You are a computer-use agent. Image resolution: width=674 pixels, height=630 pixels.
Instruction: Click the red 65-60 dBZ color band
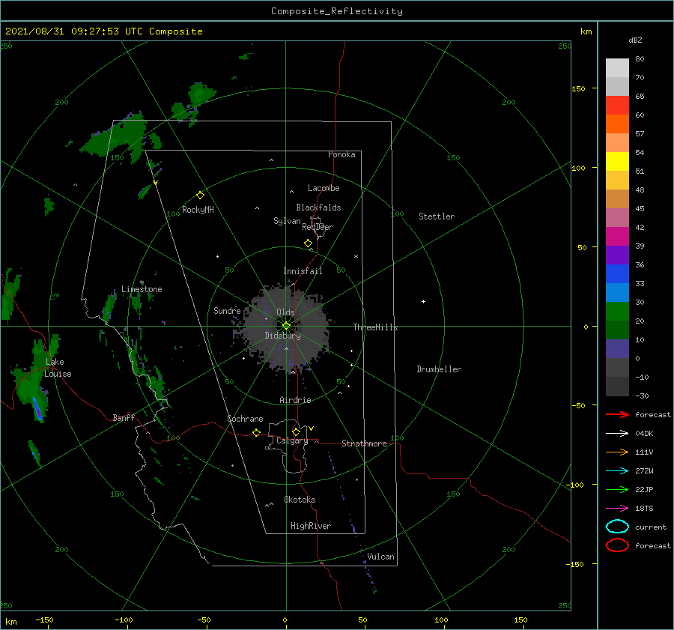click(617, 106)
